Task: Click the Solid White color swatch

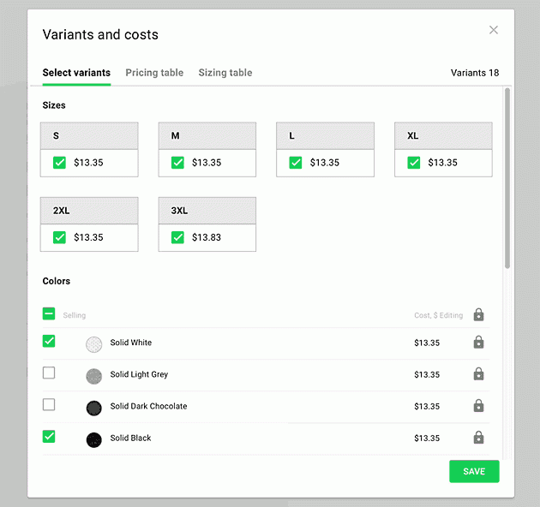Action: (x=93, y=344)
